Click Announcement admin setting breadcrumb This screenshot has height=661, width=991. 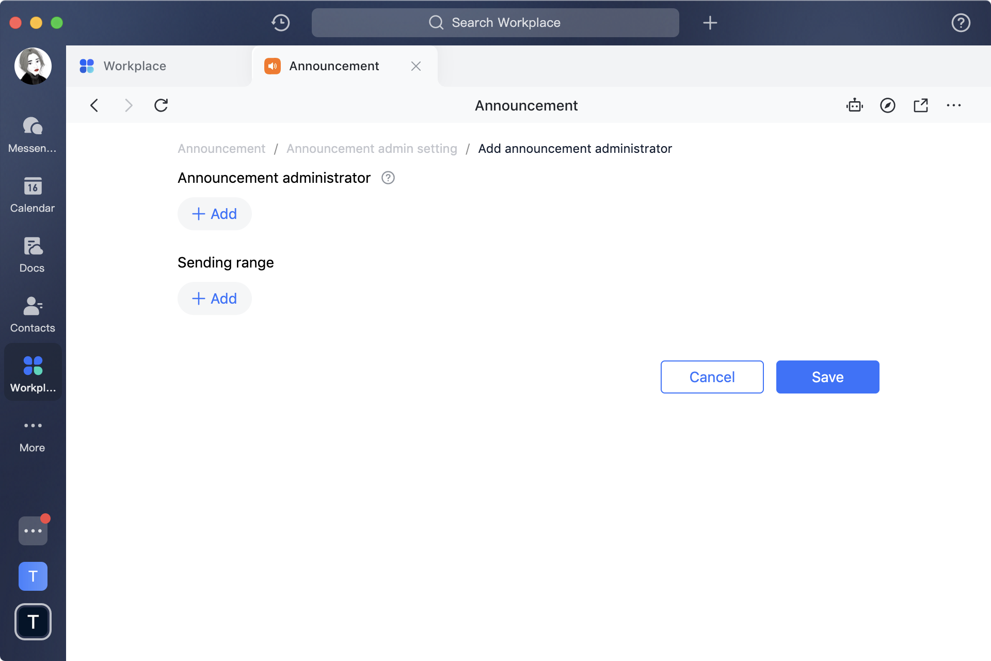(372, 149)
